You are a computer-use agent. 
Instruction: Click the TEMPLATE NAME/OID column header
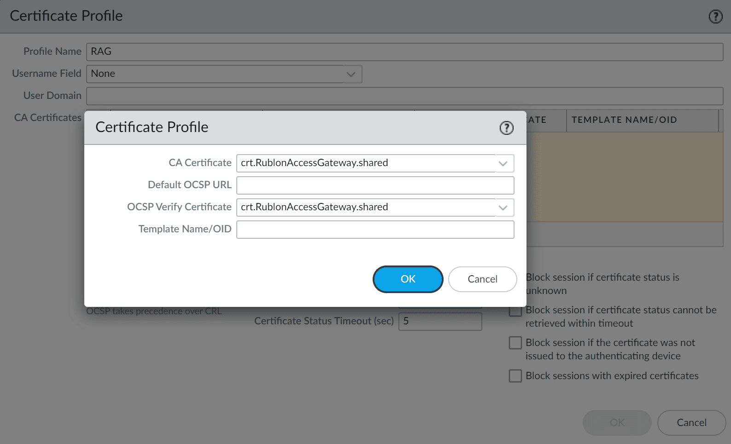coord(624,120)
